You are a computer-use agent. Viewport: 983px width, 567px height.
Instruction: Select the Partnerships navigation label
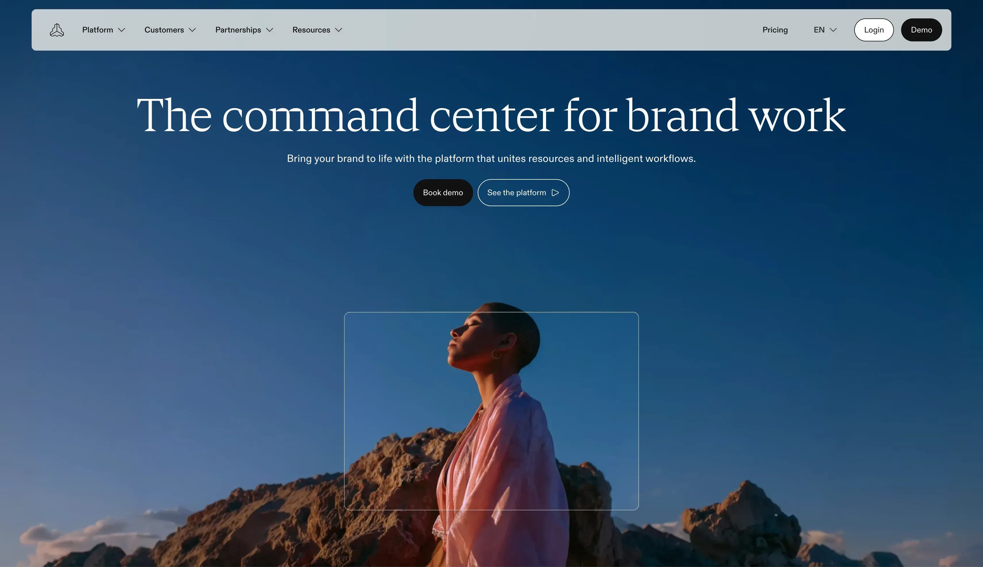[238, 30]
